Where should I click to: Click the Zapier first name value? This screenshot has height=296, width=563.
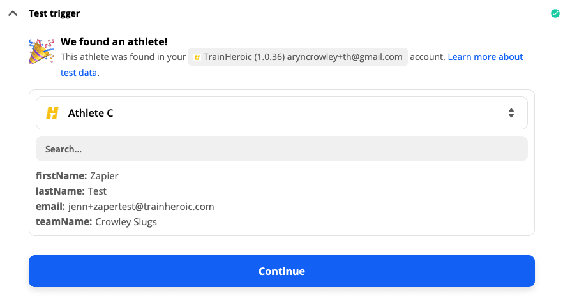[x=104, y=175]
